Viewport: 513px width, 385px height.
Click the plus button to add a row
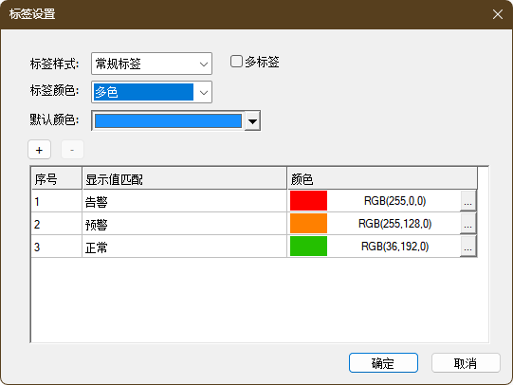point(39,150)
